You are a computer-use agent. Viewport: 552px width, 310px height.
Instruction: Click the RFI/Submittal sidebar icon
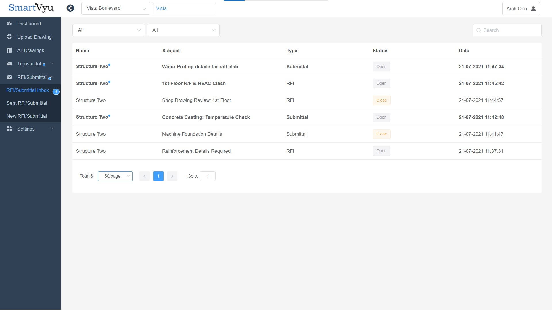(x=9, y=77)
